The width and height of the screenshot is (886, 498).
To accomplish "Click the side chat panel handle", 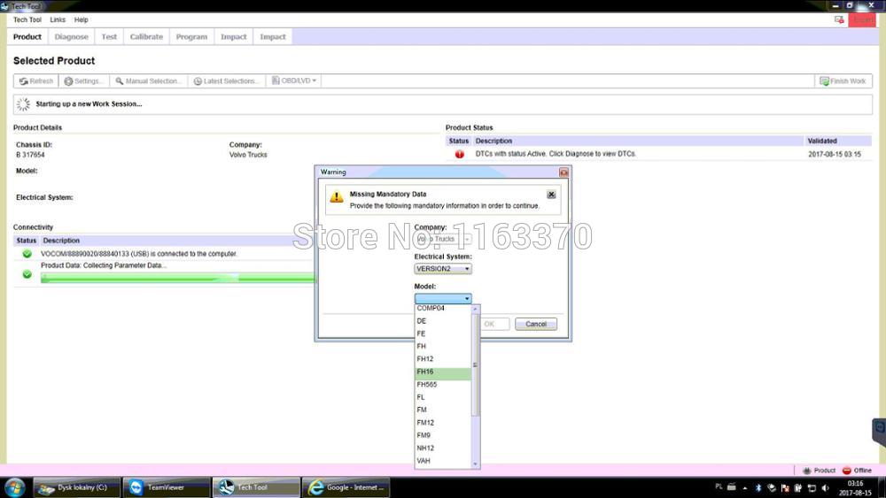I will click(879, 432).
